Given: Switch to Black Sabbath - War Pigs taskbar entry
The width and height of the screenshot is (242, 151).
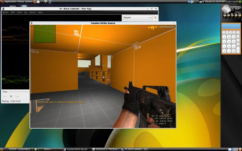Looking at the screenshot, I should coord(135,149).
